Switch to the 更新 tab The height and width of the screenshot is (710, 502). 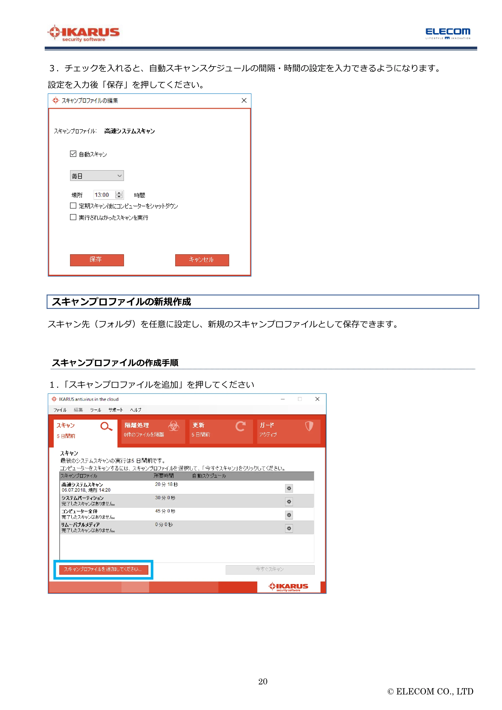click(221, 431)
